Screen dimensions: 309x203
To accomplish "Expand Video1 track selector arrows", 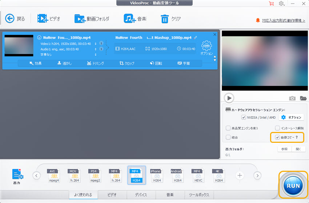I will [96, 43].
